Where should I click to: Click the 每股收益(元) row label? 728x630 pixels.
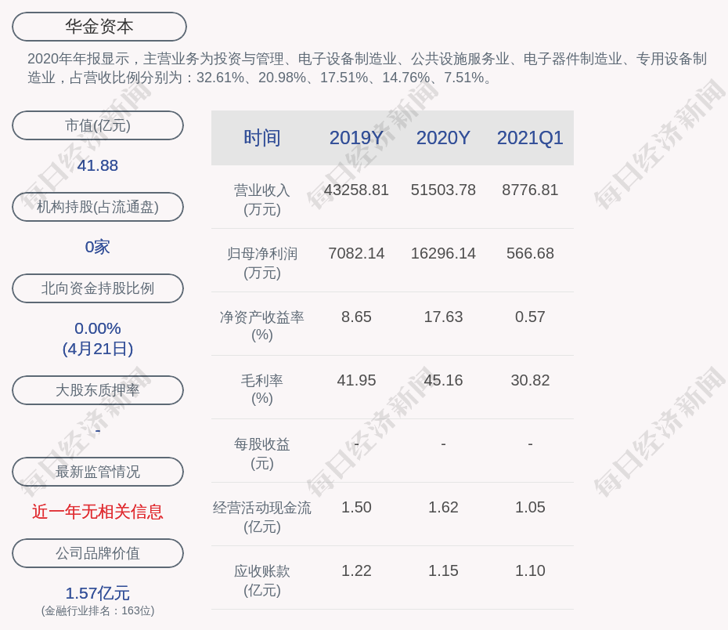262,454
